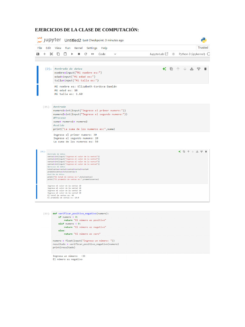Screen dimensions: 245x327
Task: Paste cell with the clipboard icon
Action: pos(65,54)
